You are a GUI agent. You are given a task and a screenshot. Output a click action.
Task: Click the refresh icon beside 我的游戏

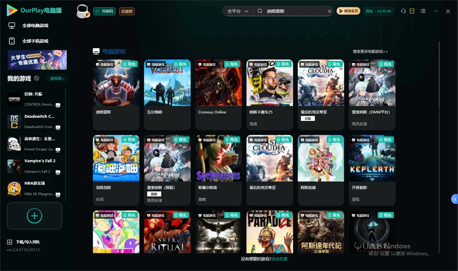37,78
